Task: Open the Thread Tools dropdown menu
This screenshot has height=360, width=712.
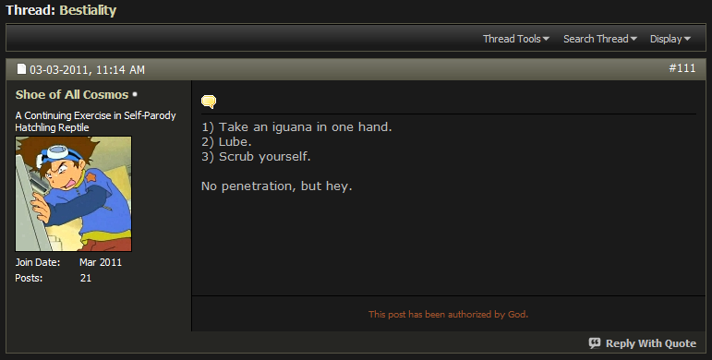Action: tap(516, 39)
